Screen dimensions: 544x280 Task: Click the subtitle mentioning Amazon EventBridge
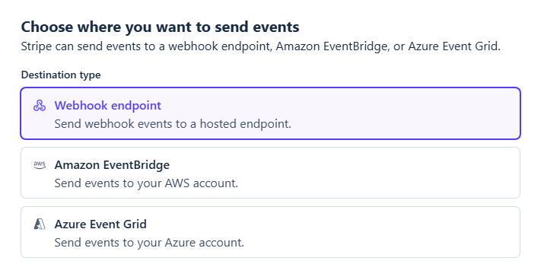260,46
